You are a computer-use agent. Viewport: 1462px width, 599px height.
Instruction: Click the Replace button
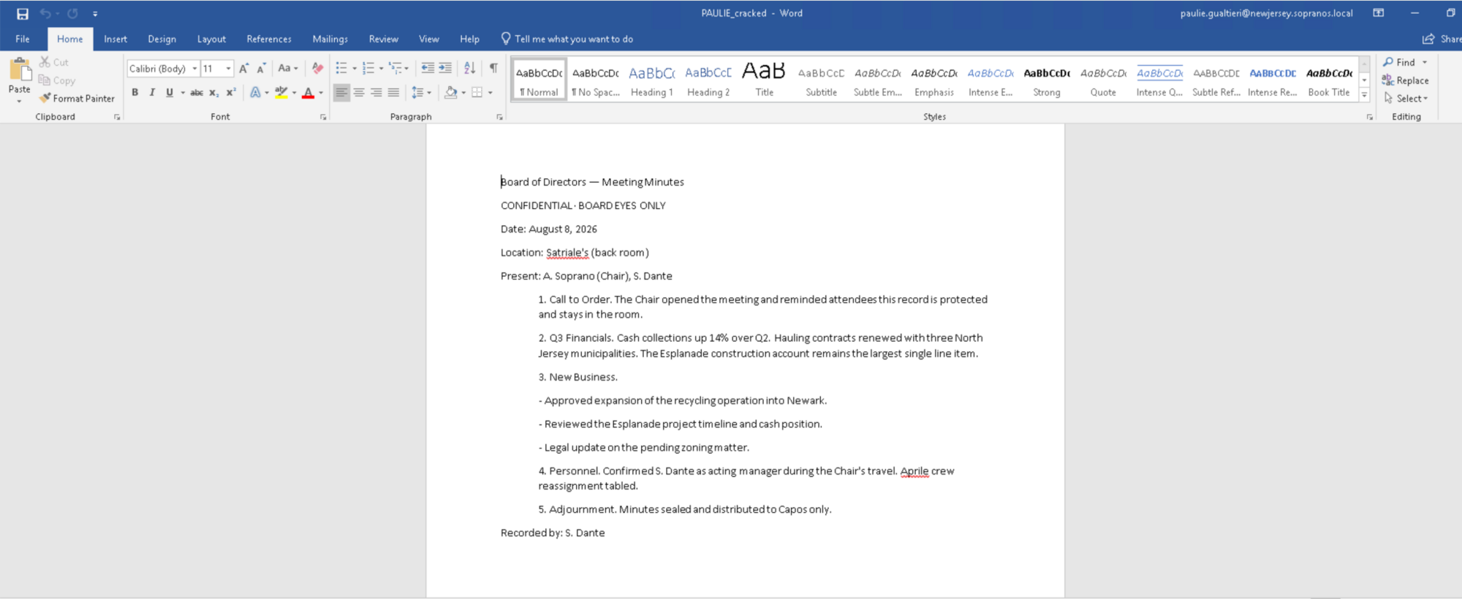pos(1405,80)
